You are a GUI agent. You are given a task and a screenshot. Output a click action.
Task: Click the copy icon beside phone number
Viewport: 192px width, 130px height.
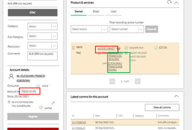pos(120,48)
